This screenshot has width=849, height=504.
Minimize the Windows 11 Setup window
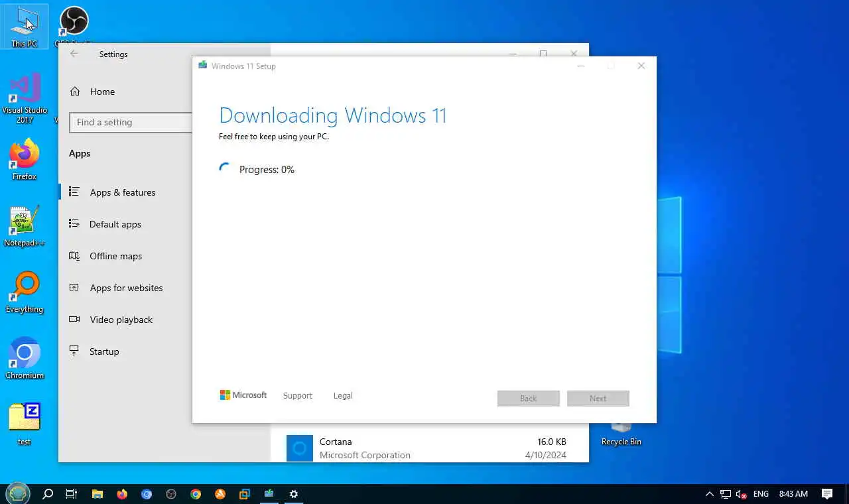click(581, 66)
